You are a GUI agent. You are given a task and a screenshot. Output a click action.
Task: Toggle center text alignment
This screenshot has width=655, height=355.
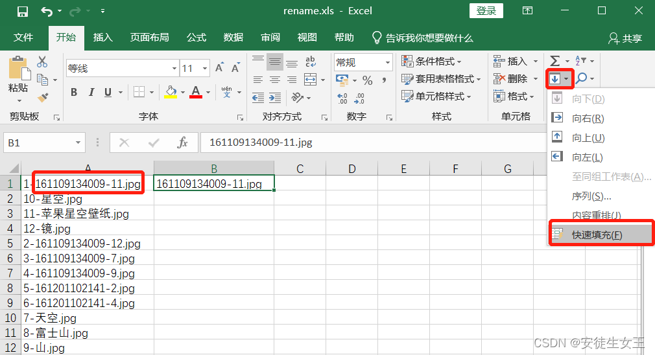(275, 79)
